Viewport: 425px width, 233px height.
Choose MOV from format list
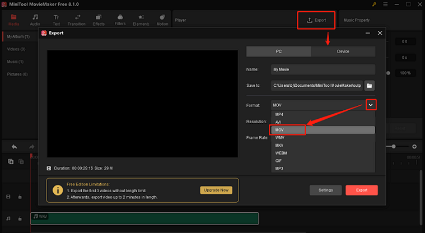pos(323,130)
